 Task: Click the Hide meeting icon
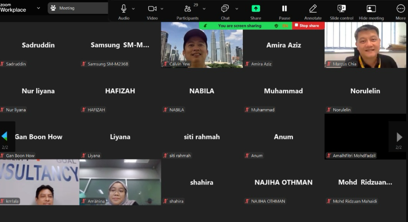371,9
